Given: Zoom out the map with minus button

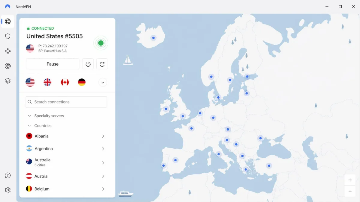Looking at the screenshot, I should click(350, 191).
